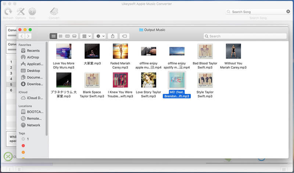Select プラネタリウム 大家爱.mp3 thumbnail

coord(64,80)
